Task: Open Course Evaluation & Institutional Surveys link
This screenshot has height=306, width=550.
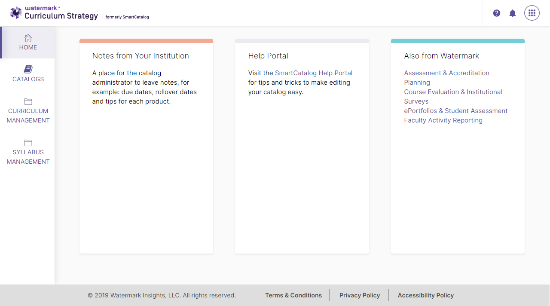Action: pos(453,97)
